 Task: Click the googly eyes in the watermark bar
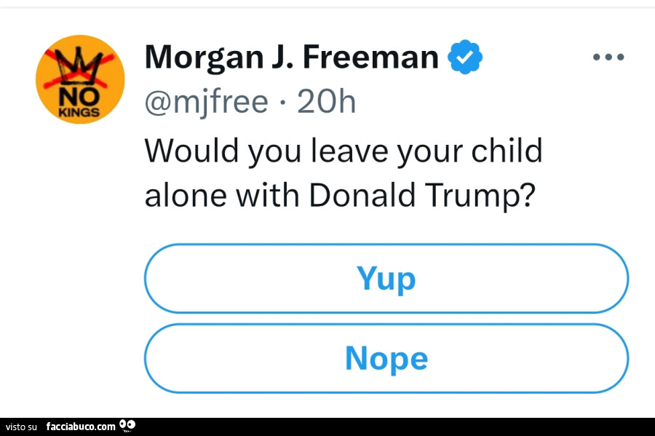126,425
